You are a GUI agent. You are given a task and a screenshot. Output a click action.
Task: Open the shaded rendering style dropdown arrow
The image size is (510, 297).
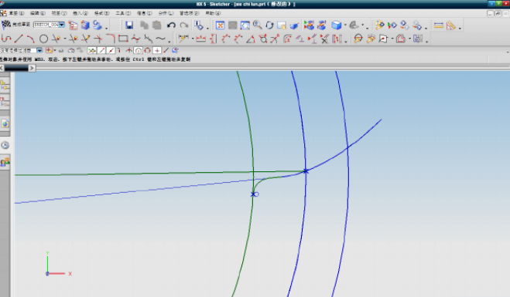point(345,25)
